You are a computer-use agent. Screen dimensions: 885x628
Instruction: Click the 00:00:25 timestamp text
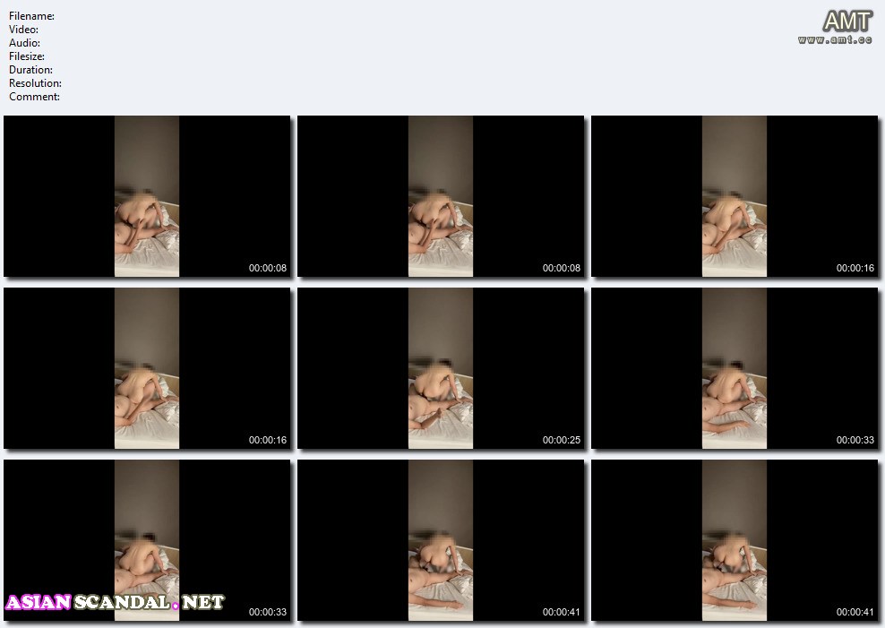[561, 440]
